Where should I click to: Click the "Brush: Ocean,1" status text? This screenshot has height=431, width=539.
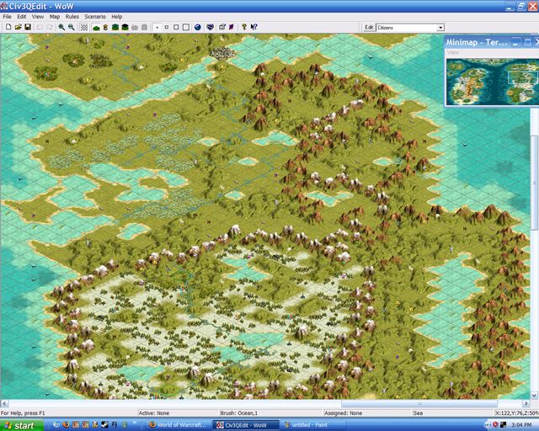239,413
